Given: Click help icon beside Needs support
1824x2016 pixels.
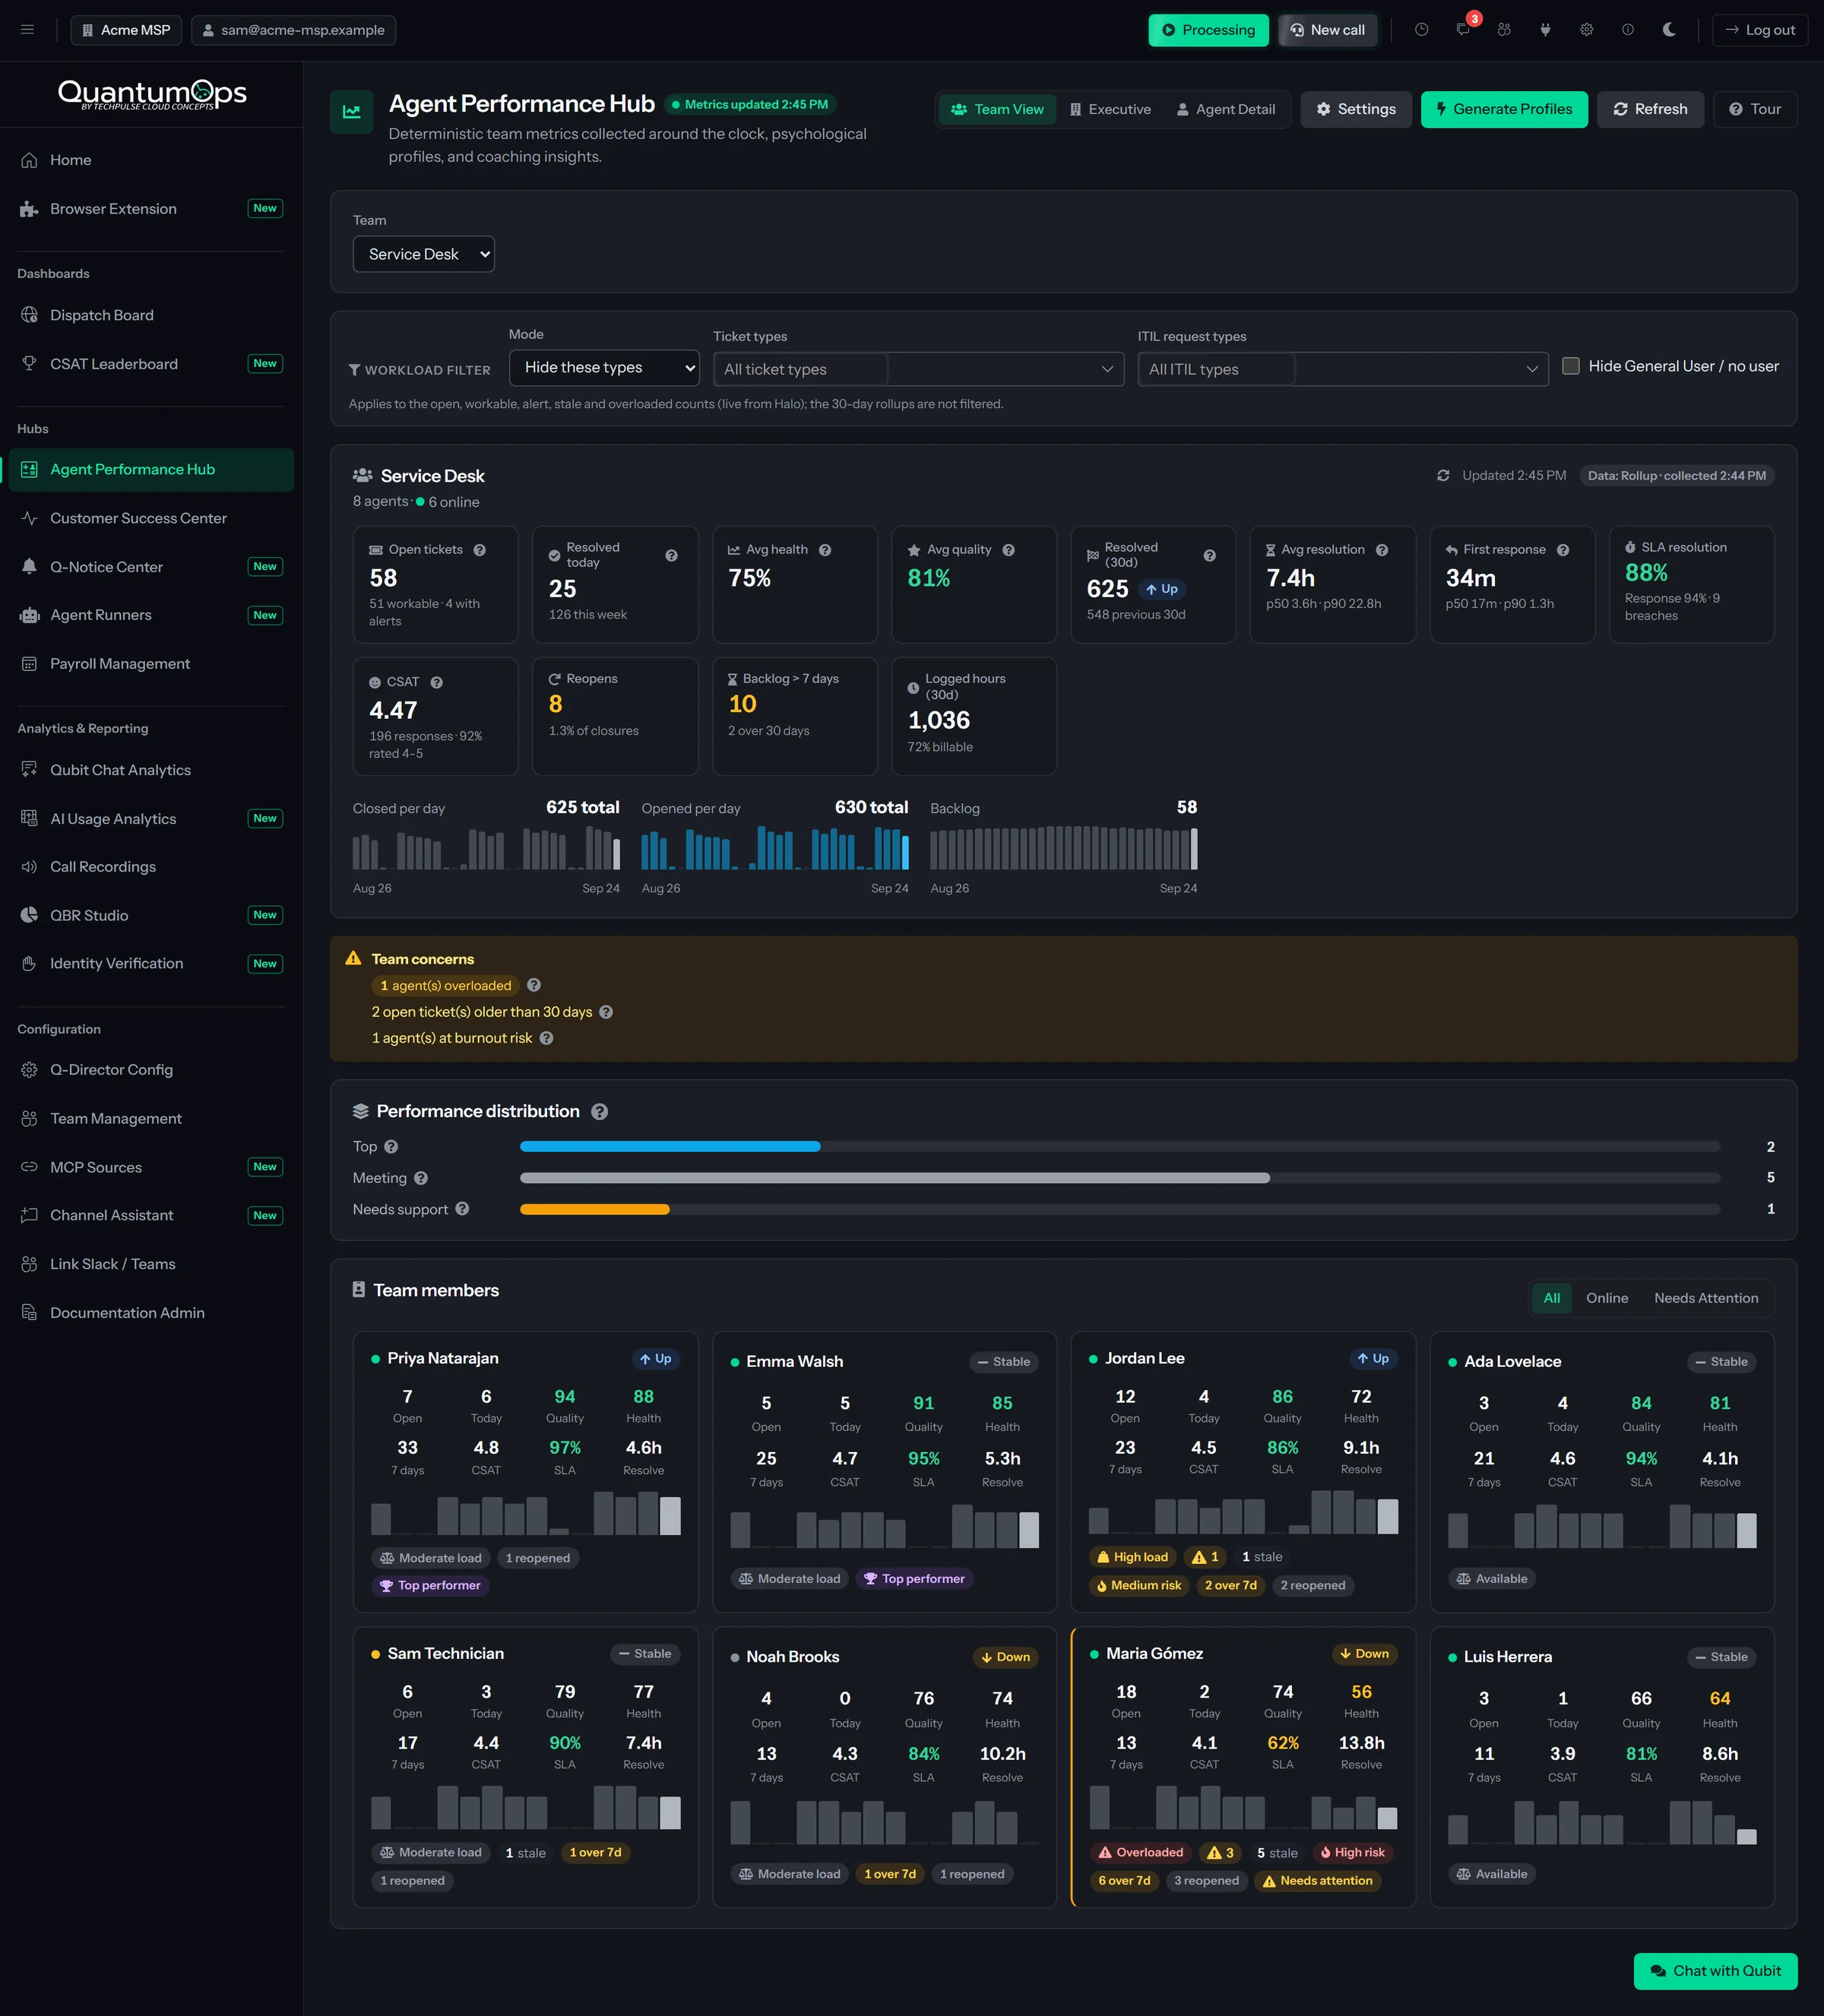Looking at the screenshot, I should 462,1209.
